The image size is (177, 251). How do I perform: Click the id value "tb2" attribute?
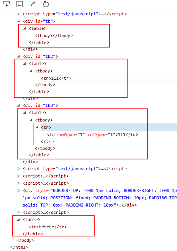point(49,56)
